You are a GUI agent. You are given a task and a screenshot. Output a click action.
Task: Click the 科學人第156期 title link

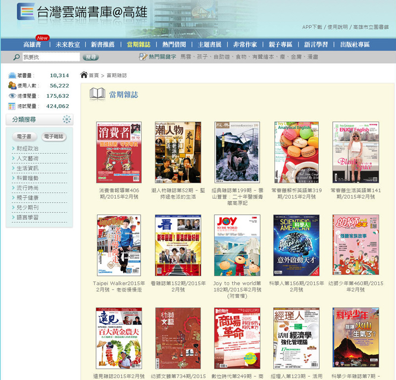coord(297,287)
